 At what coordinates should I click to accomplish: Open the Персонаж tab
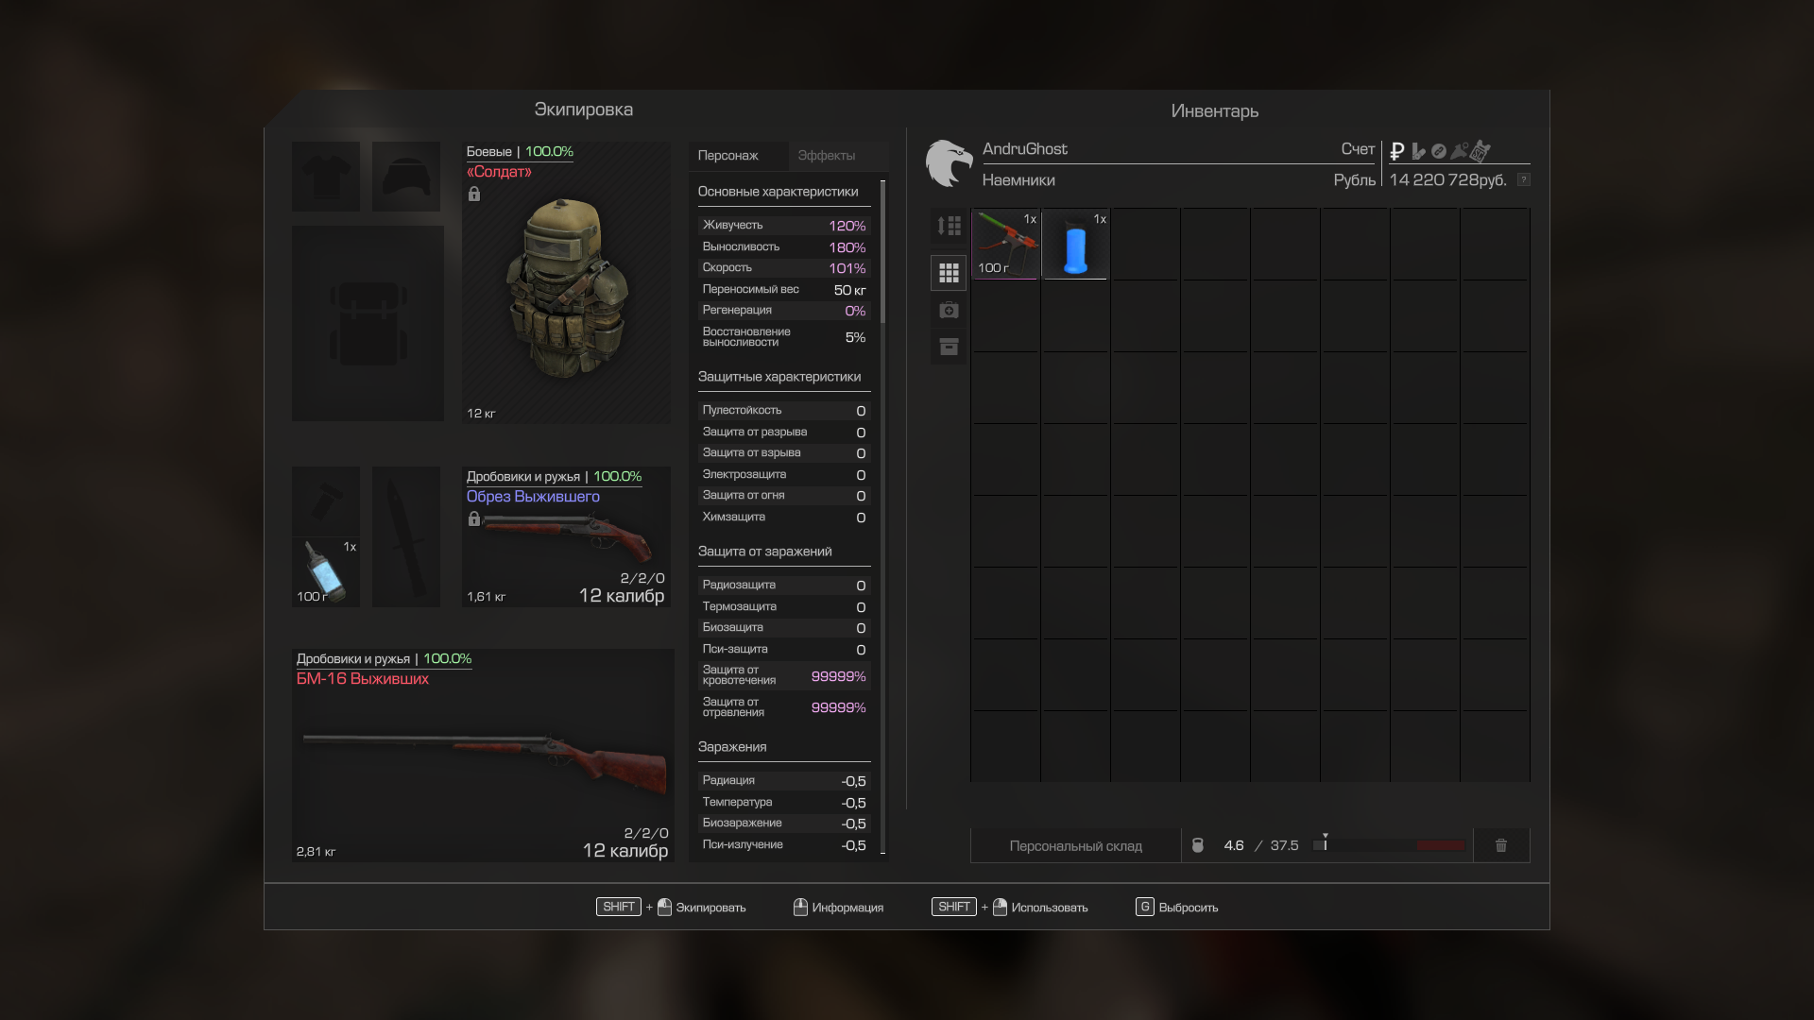click(x=728, y=156)
